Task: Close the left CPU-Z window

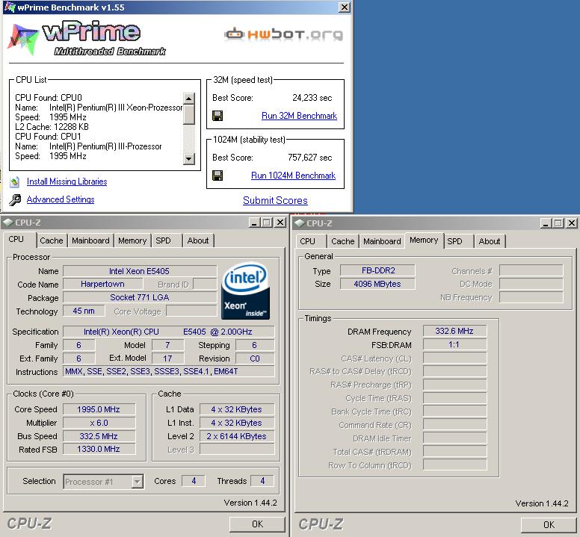Action: coord(281,223)
